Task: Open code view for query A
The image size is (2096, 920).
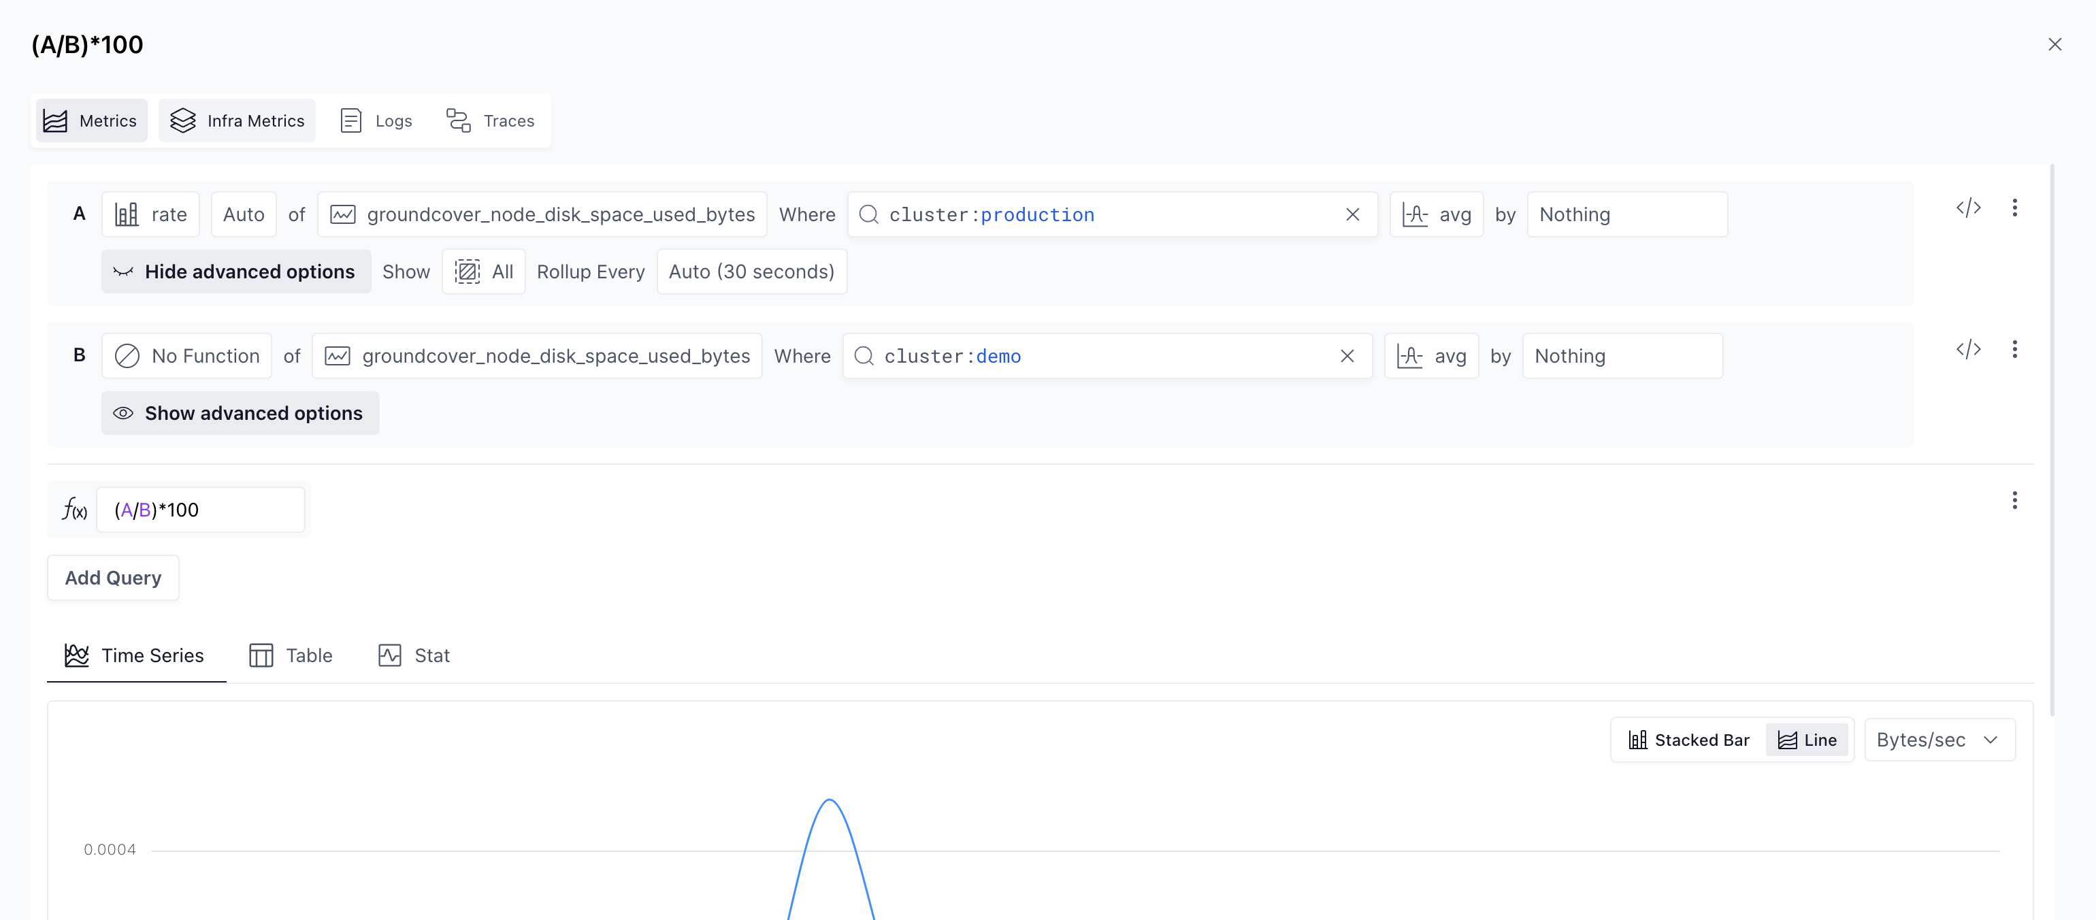Action: pos(1968,208)
